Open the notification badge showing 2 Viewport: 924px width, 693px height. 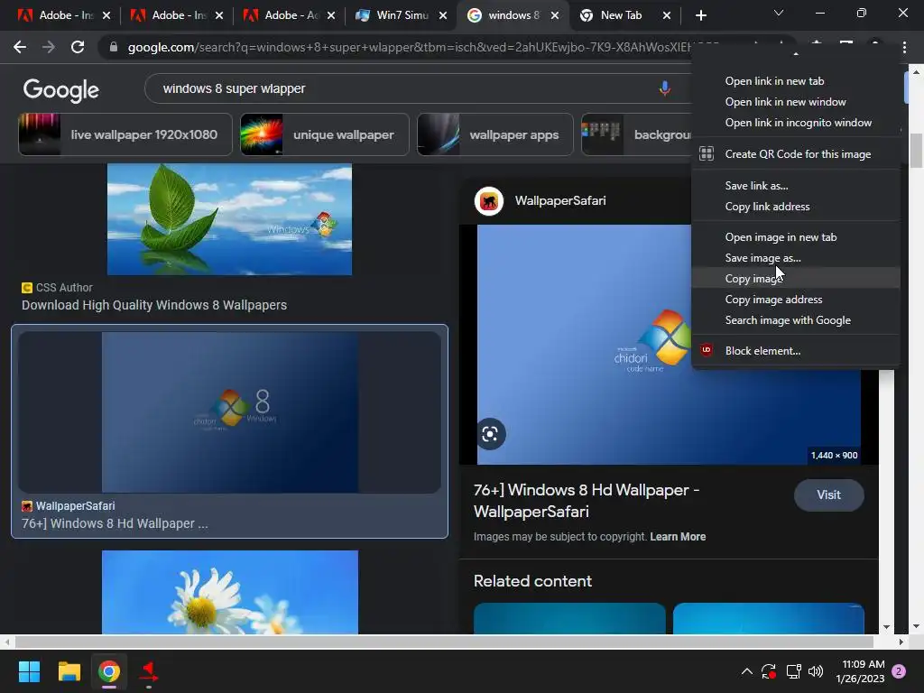[900, 671]
